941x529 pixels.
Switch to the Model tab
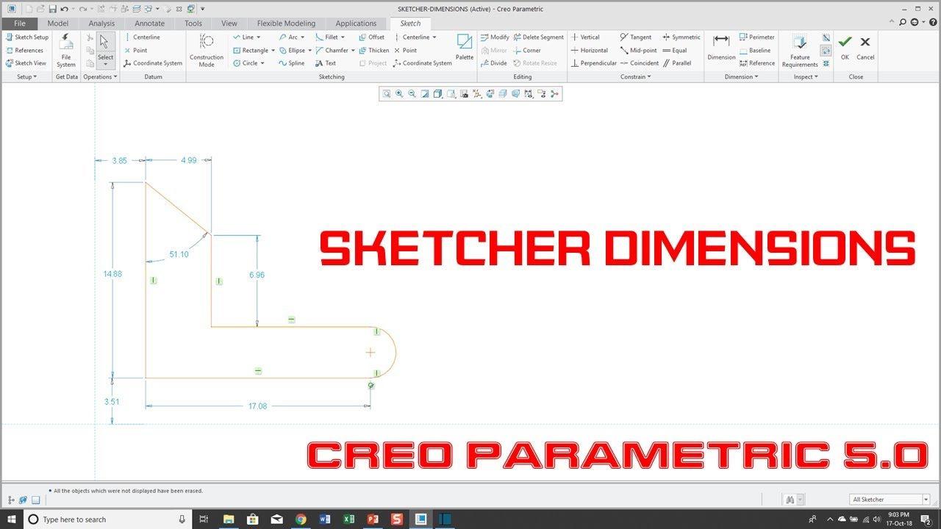pos(57,24)
